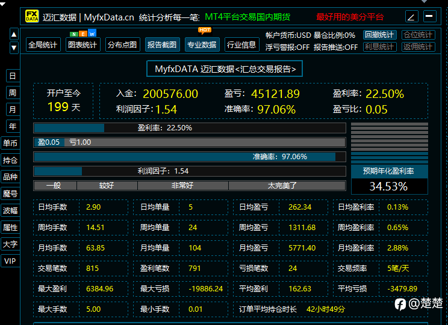Toggle 回撤统计 button
Screen dimensions: 448x325
(380, 35)
